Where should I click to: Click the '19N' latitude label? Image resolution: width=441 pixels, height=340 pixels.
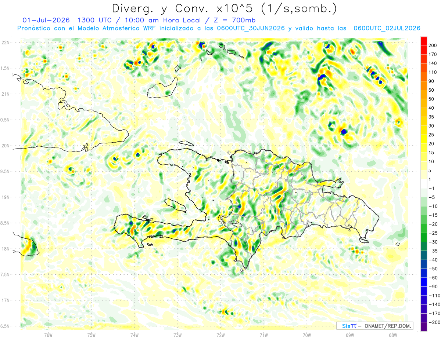coord(5,197)
